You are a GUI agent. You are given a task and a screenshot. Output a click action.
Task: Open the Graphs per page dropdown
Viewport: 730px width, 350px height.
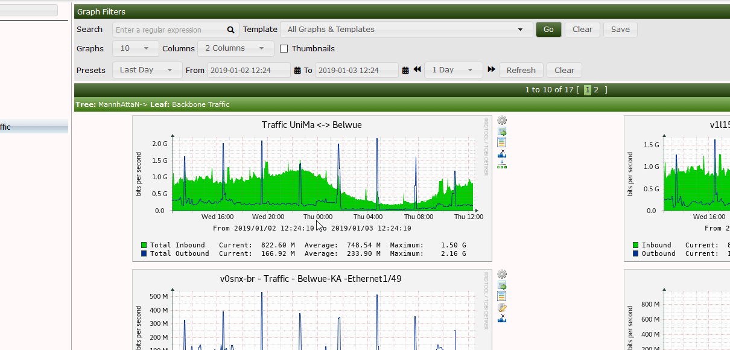pyautogui.click(x=136, y=48)
